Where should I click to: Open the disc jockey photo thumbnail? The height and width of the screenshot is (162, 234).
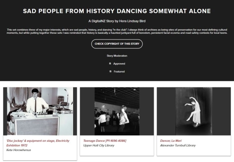click(x=40, y=111)
